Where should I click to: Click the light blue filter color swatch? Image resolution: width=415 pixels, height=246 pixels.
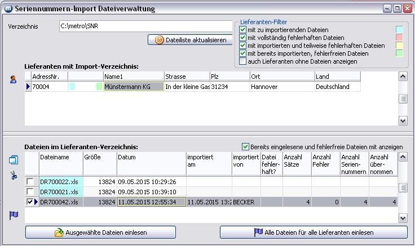tap(399, 30)
